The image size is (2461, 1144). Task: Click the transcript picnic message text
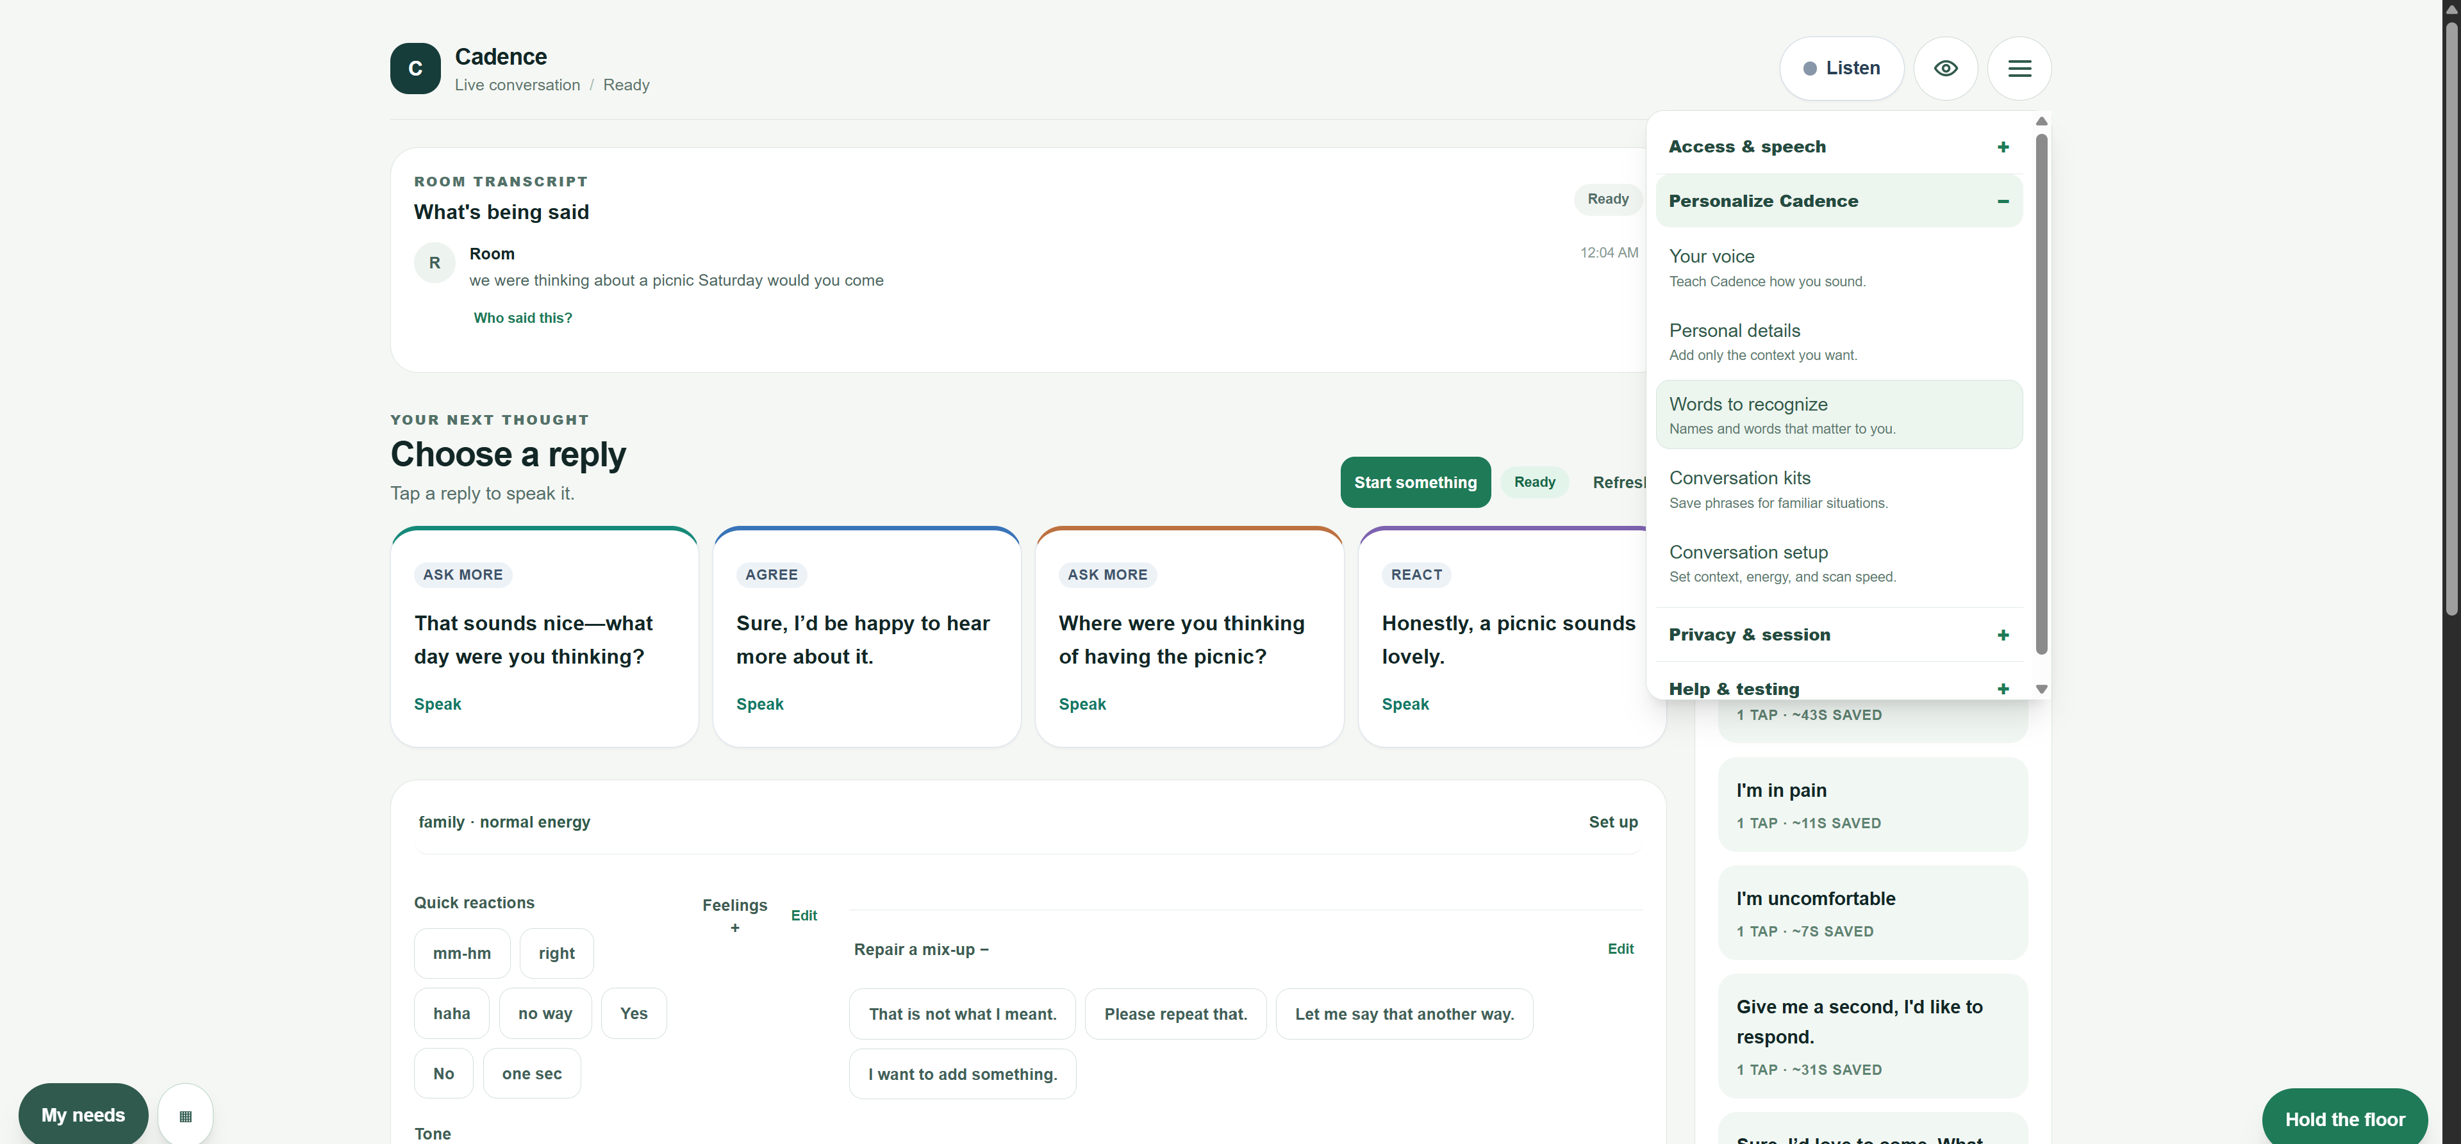[x=675, y=281]
